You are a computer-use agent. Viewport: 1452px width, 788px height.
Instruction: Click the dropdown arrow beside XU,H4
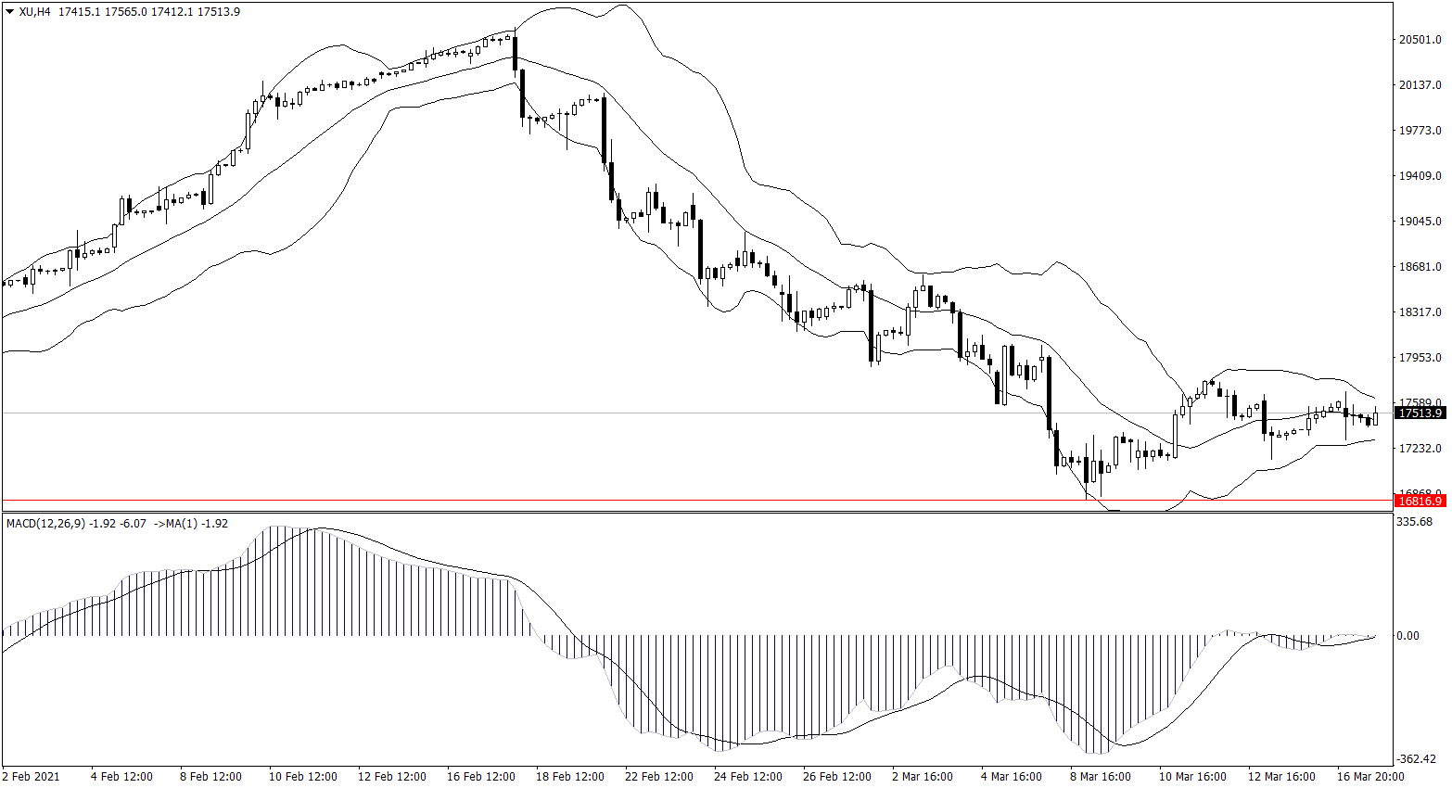click(10, 12)
